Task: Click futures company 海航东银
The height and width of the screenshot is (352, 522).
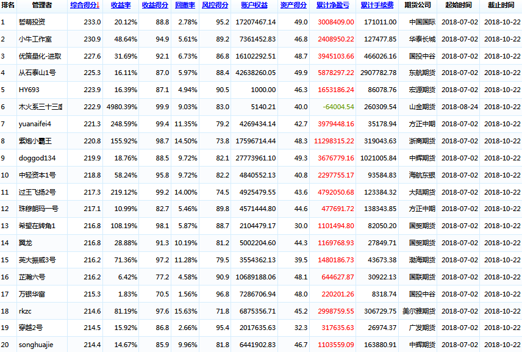Action: pos(422,175)
